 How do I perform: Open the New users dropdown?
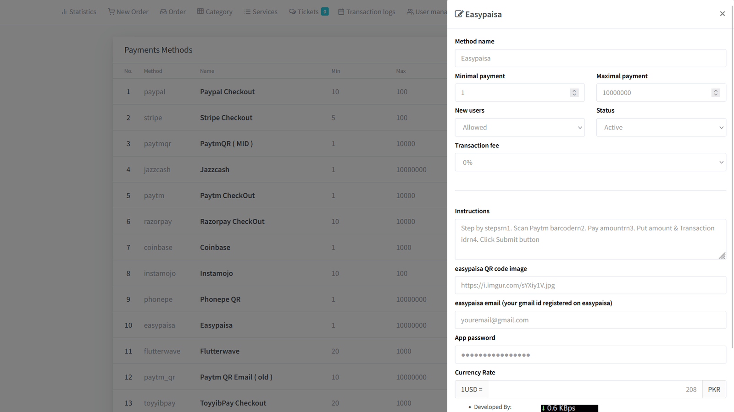[x=520, y=128]
